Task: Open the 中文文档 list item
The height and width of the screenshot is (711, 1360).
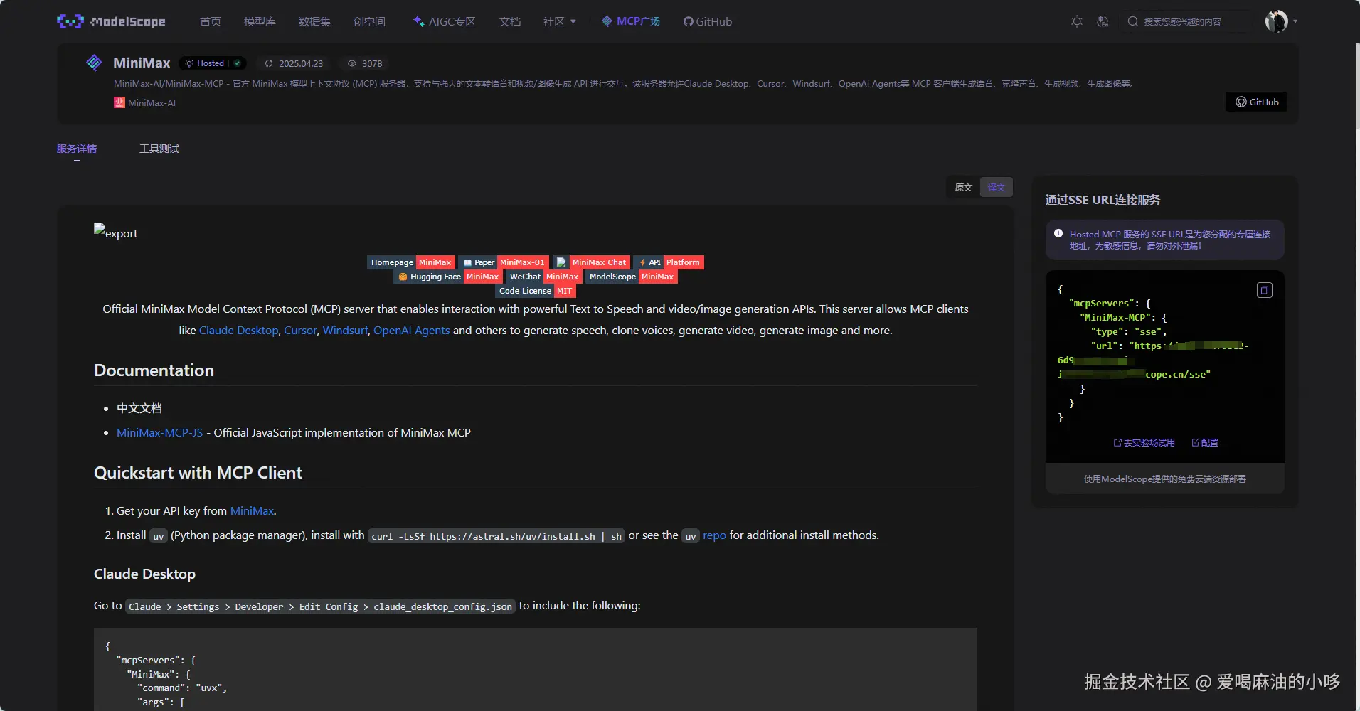Action: (x=139, y=408)
